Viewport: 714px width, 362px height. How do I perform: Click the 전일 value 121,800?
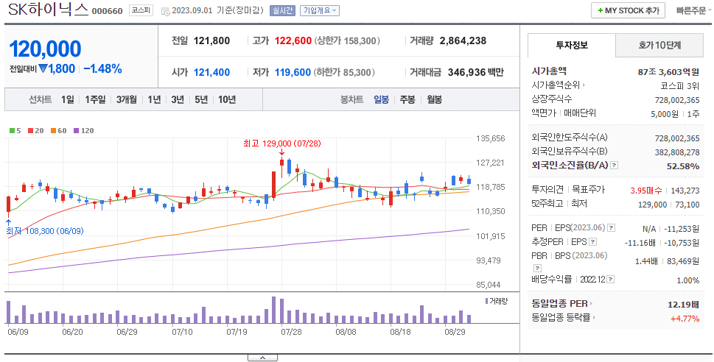(x=211, y=41)
